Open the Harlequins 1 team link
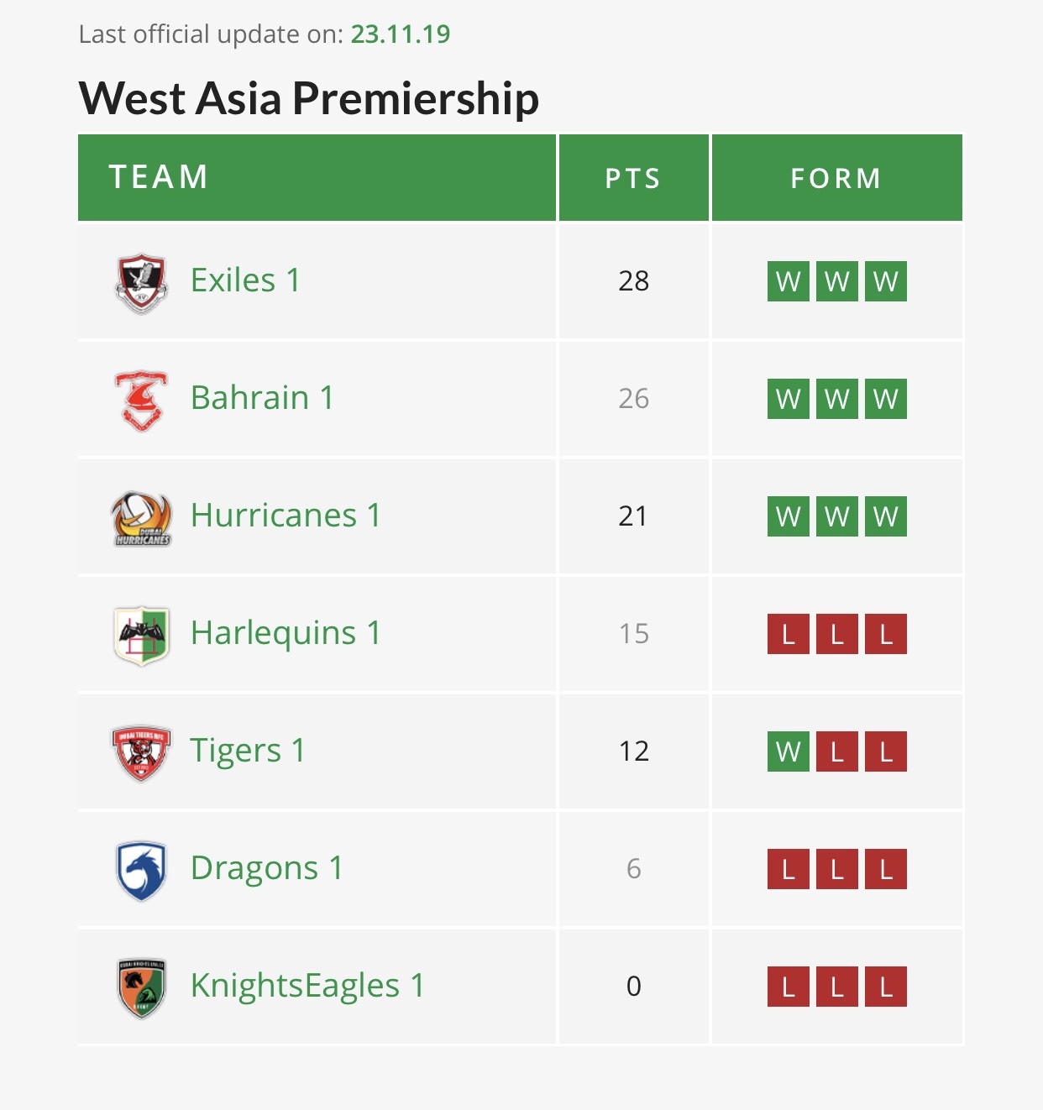Image resolution: width=1043 pixels, height=1110 pixels. (x=286, y=633)
